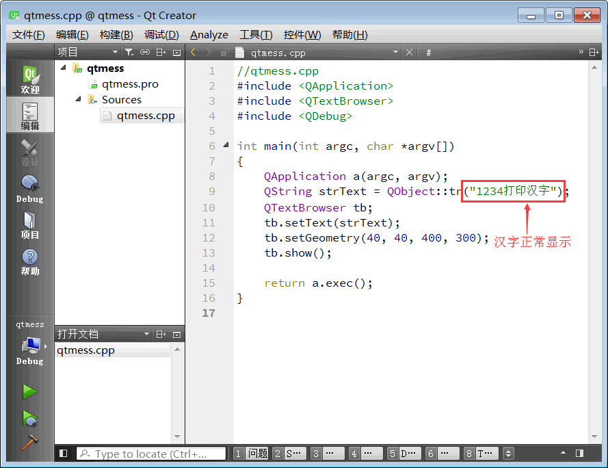The width and height of the screenshot is (608, 468).
Task: Click the read-only lock icon
Action: point(224,52)
